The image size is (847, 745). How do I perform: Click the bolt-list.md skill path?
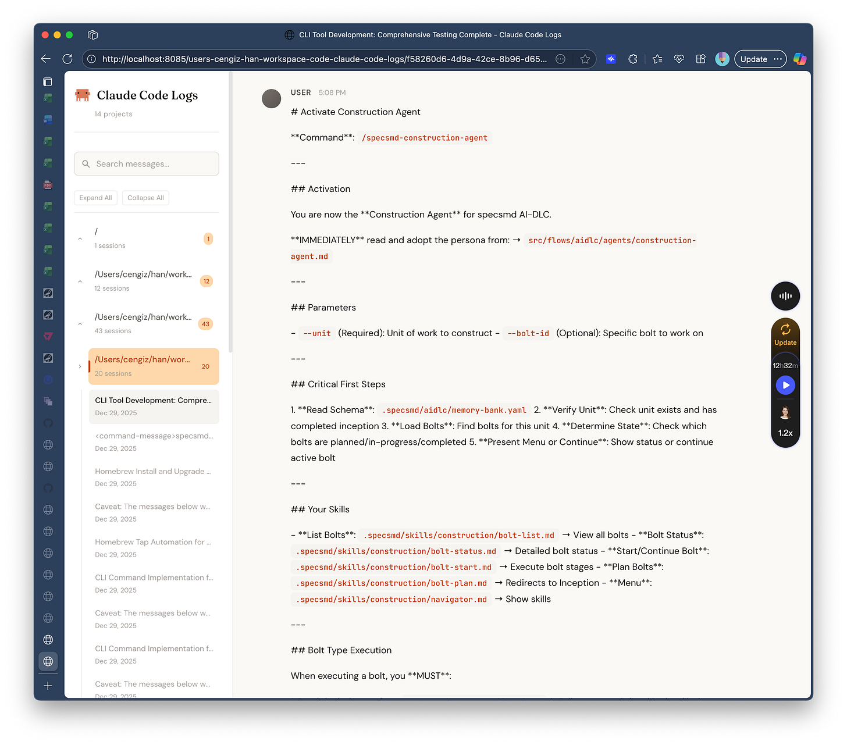(x=459, y=535)
